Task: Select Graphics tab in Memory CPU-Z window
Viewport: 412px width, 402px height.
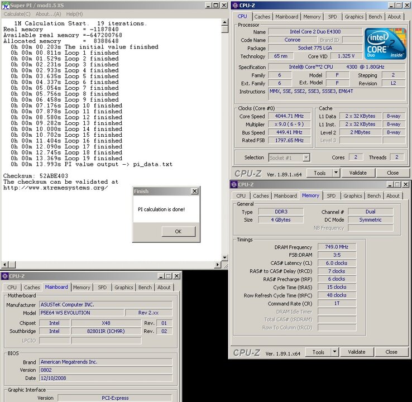Action: (353, 196)
